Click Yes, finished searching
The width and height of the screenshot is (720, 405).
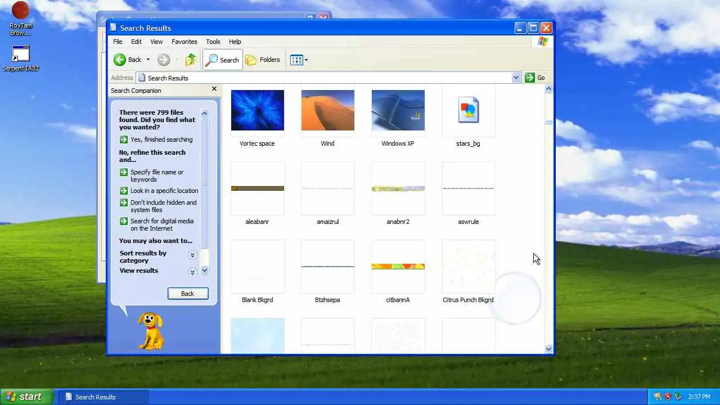156,139
